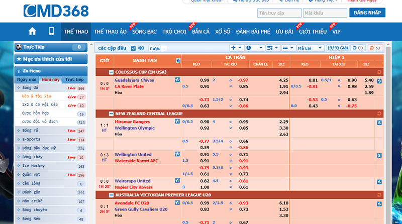The width and height of the screenshot is (402, 224).
Task: Open the SÒNG BẠC menu
Action: click(x=144, y=32)
